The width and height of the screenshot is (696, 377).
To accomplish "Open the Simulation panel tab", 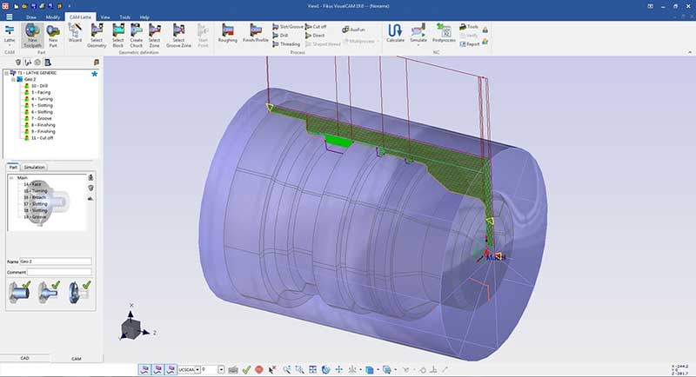I will tap(35, 167).
